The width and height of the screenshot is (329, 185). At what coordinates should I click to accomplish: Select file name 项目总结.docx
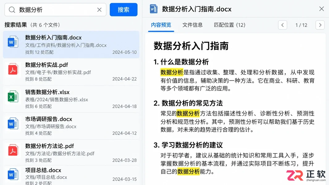coord(43,170)
